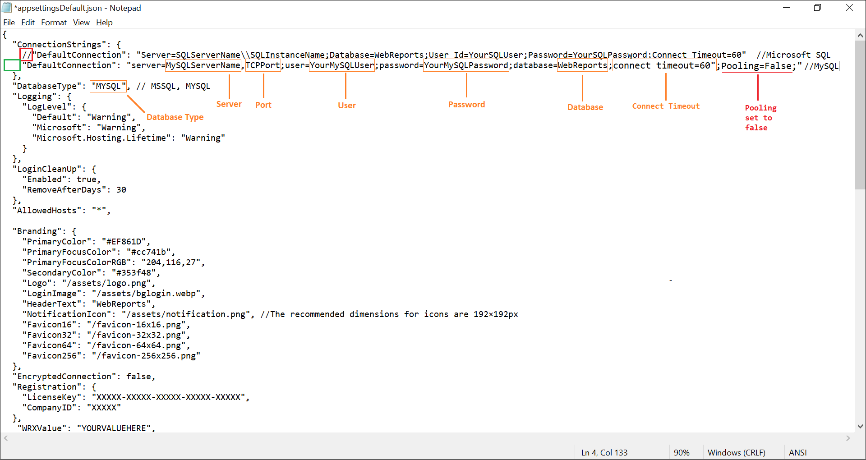Click the "Ln 4, Col 133" status indicator

(604, 452)
